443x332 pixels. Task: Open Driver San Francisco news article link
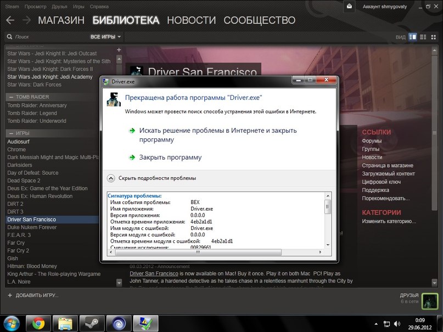click(x=154, y=274)
